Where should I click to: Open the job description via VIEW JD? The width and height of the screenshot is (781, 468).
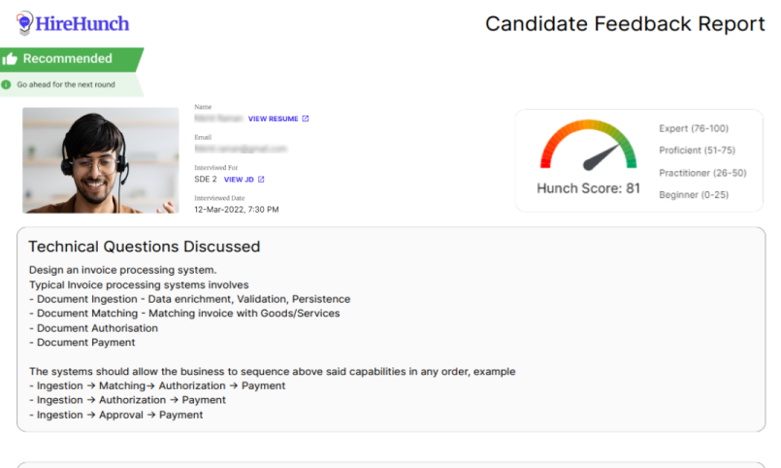point(239,180)
